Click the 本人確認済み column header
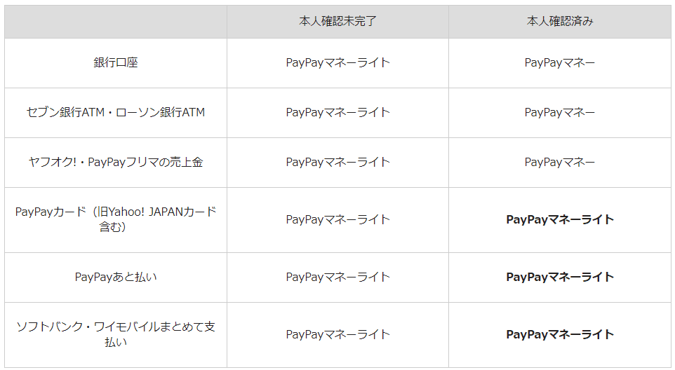Viewport: 675px width, 370px height. [x=560, y=22]
